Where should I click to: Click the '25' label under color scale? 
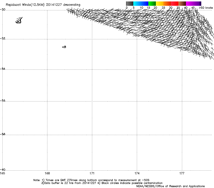163,8
